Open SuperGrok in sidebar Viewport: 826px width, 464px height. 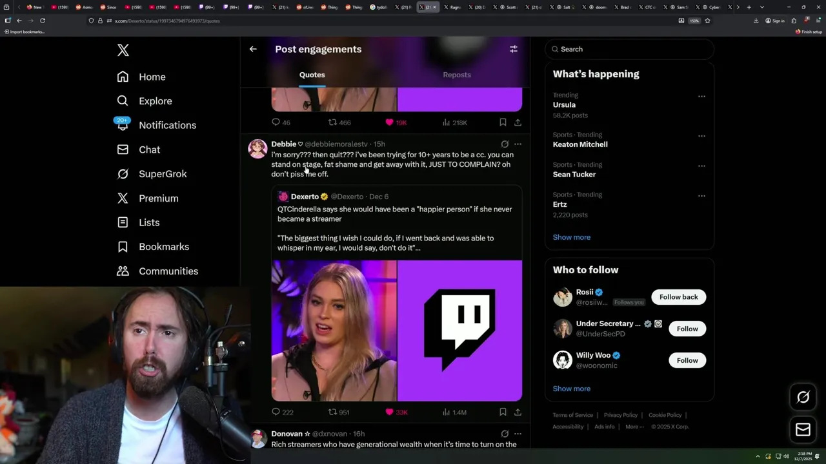(163, 174)
